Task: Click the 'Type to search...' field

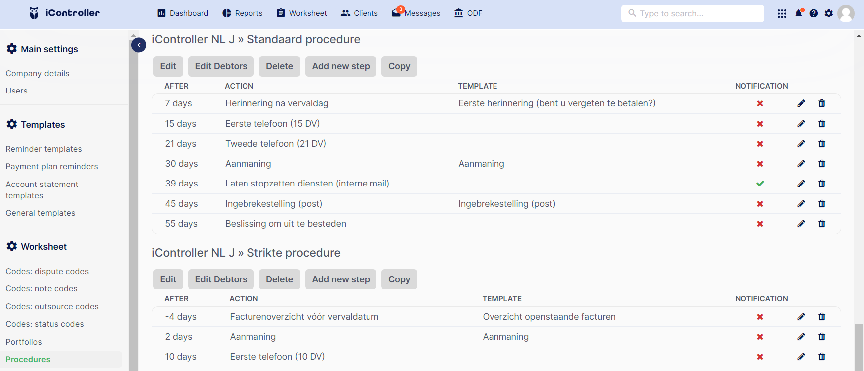Action: pos(693,13)
